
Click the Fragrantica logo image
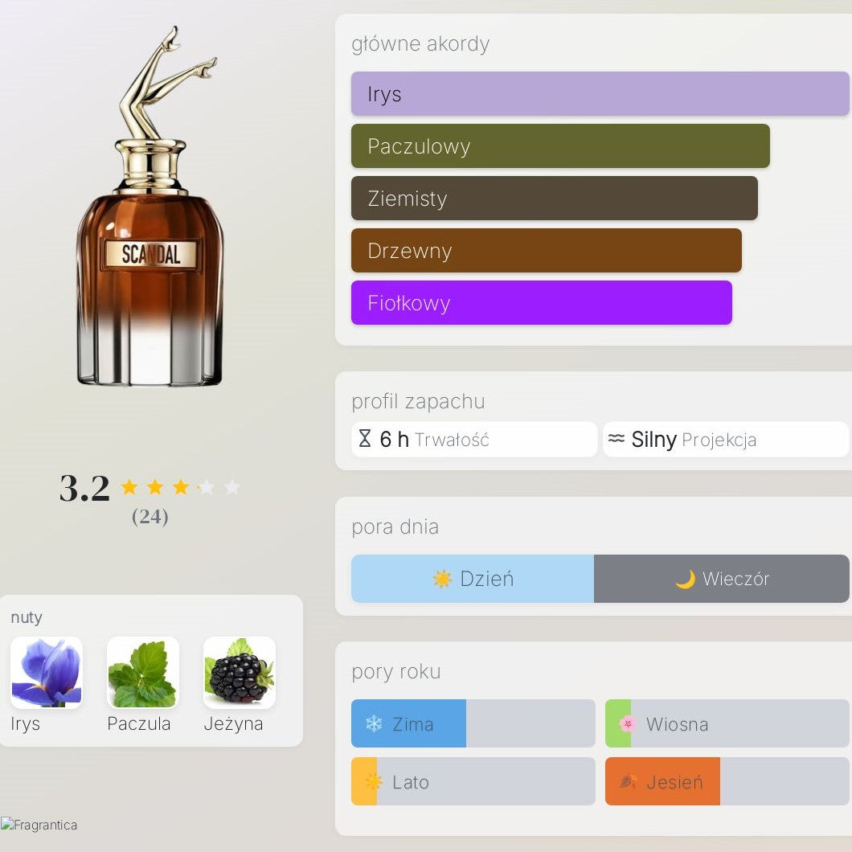(39, 825)
